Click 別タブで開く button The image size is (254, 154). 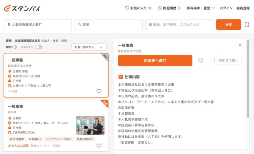point(228,61)
